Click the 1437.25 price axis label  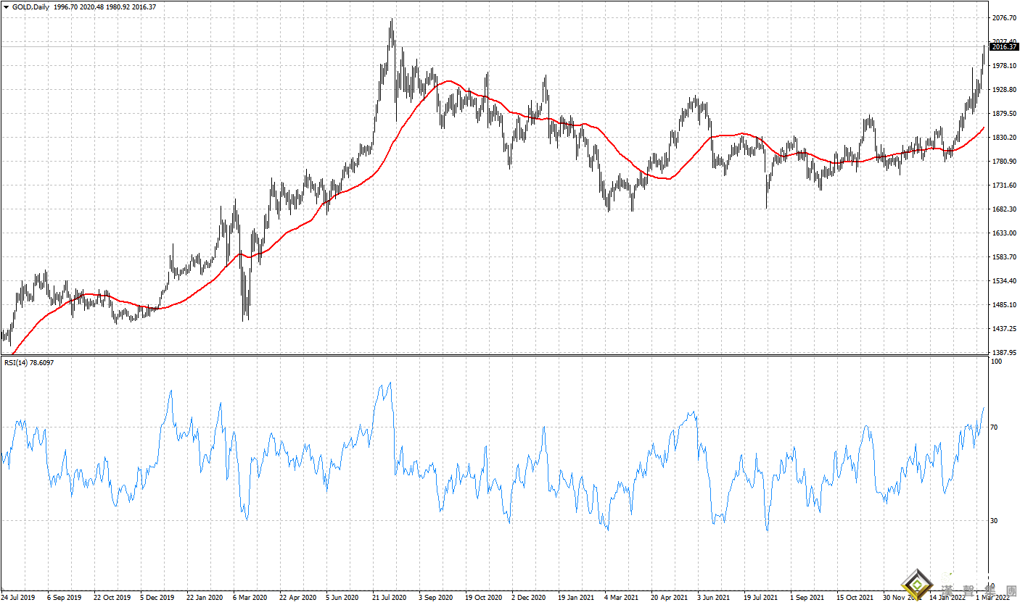(1003, 329)
